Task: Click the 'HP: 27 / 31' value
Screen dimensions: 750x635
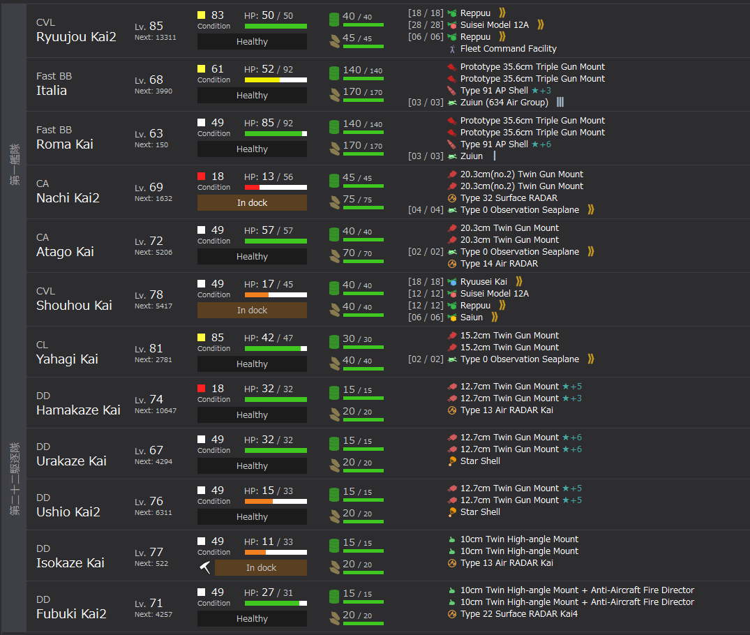Action: 269,592
